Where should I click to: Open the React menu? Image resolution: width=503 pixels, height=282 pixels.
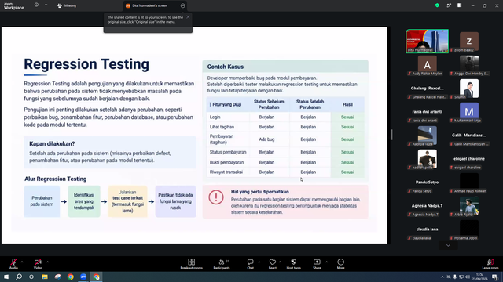tap(273, 264)
